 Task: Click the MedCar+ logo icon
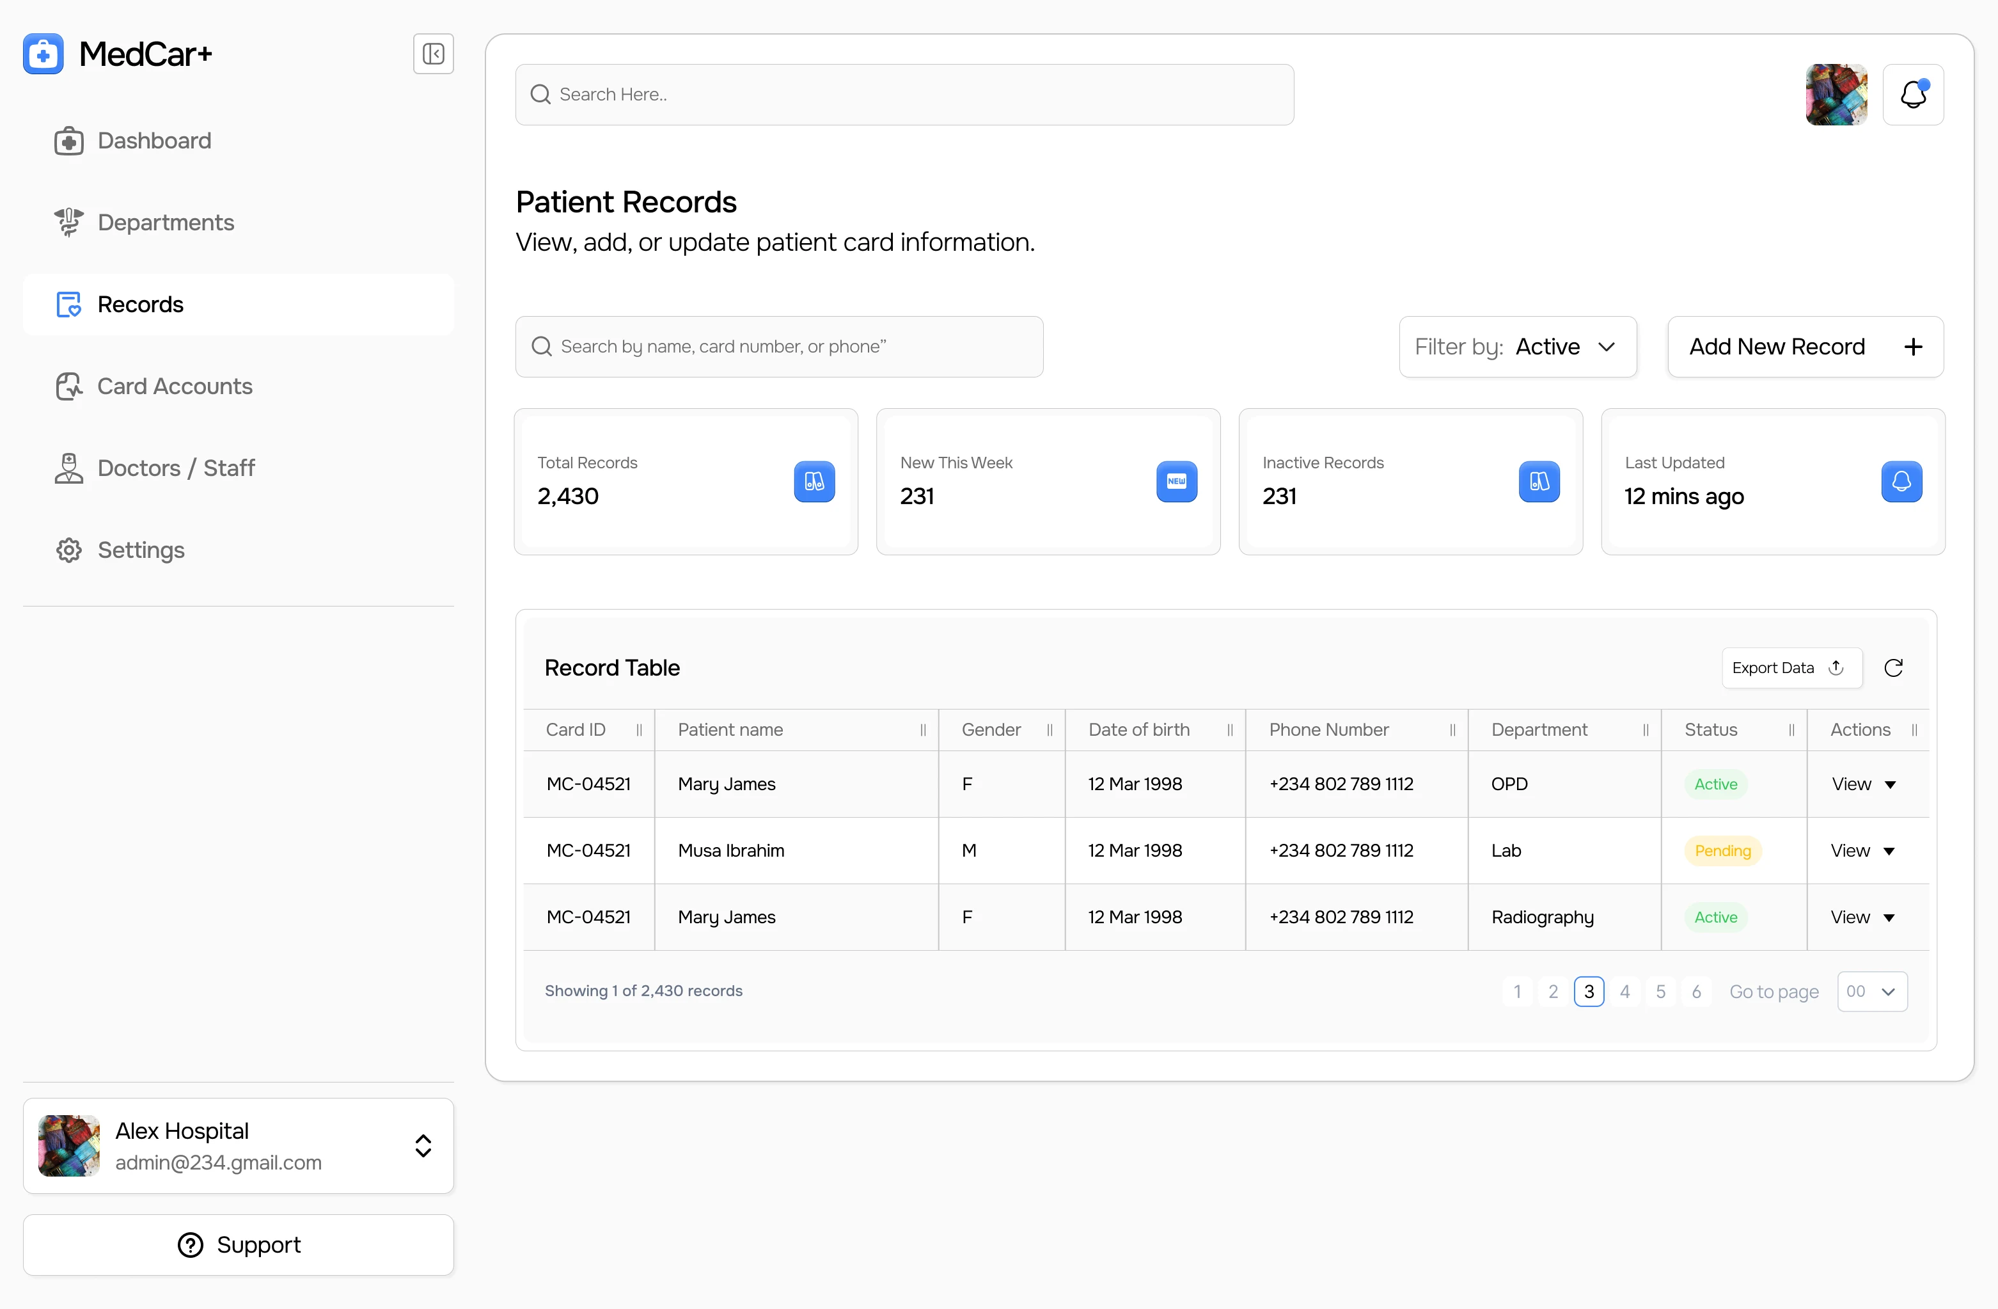[43, 54]
